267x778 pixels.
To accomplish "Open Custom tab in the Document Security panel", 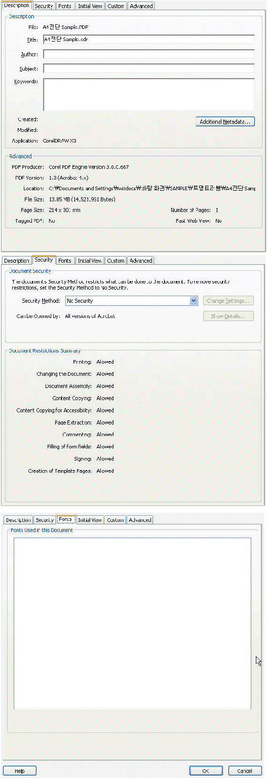I will (116, 261).
